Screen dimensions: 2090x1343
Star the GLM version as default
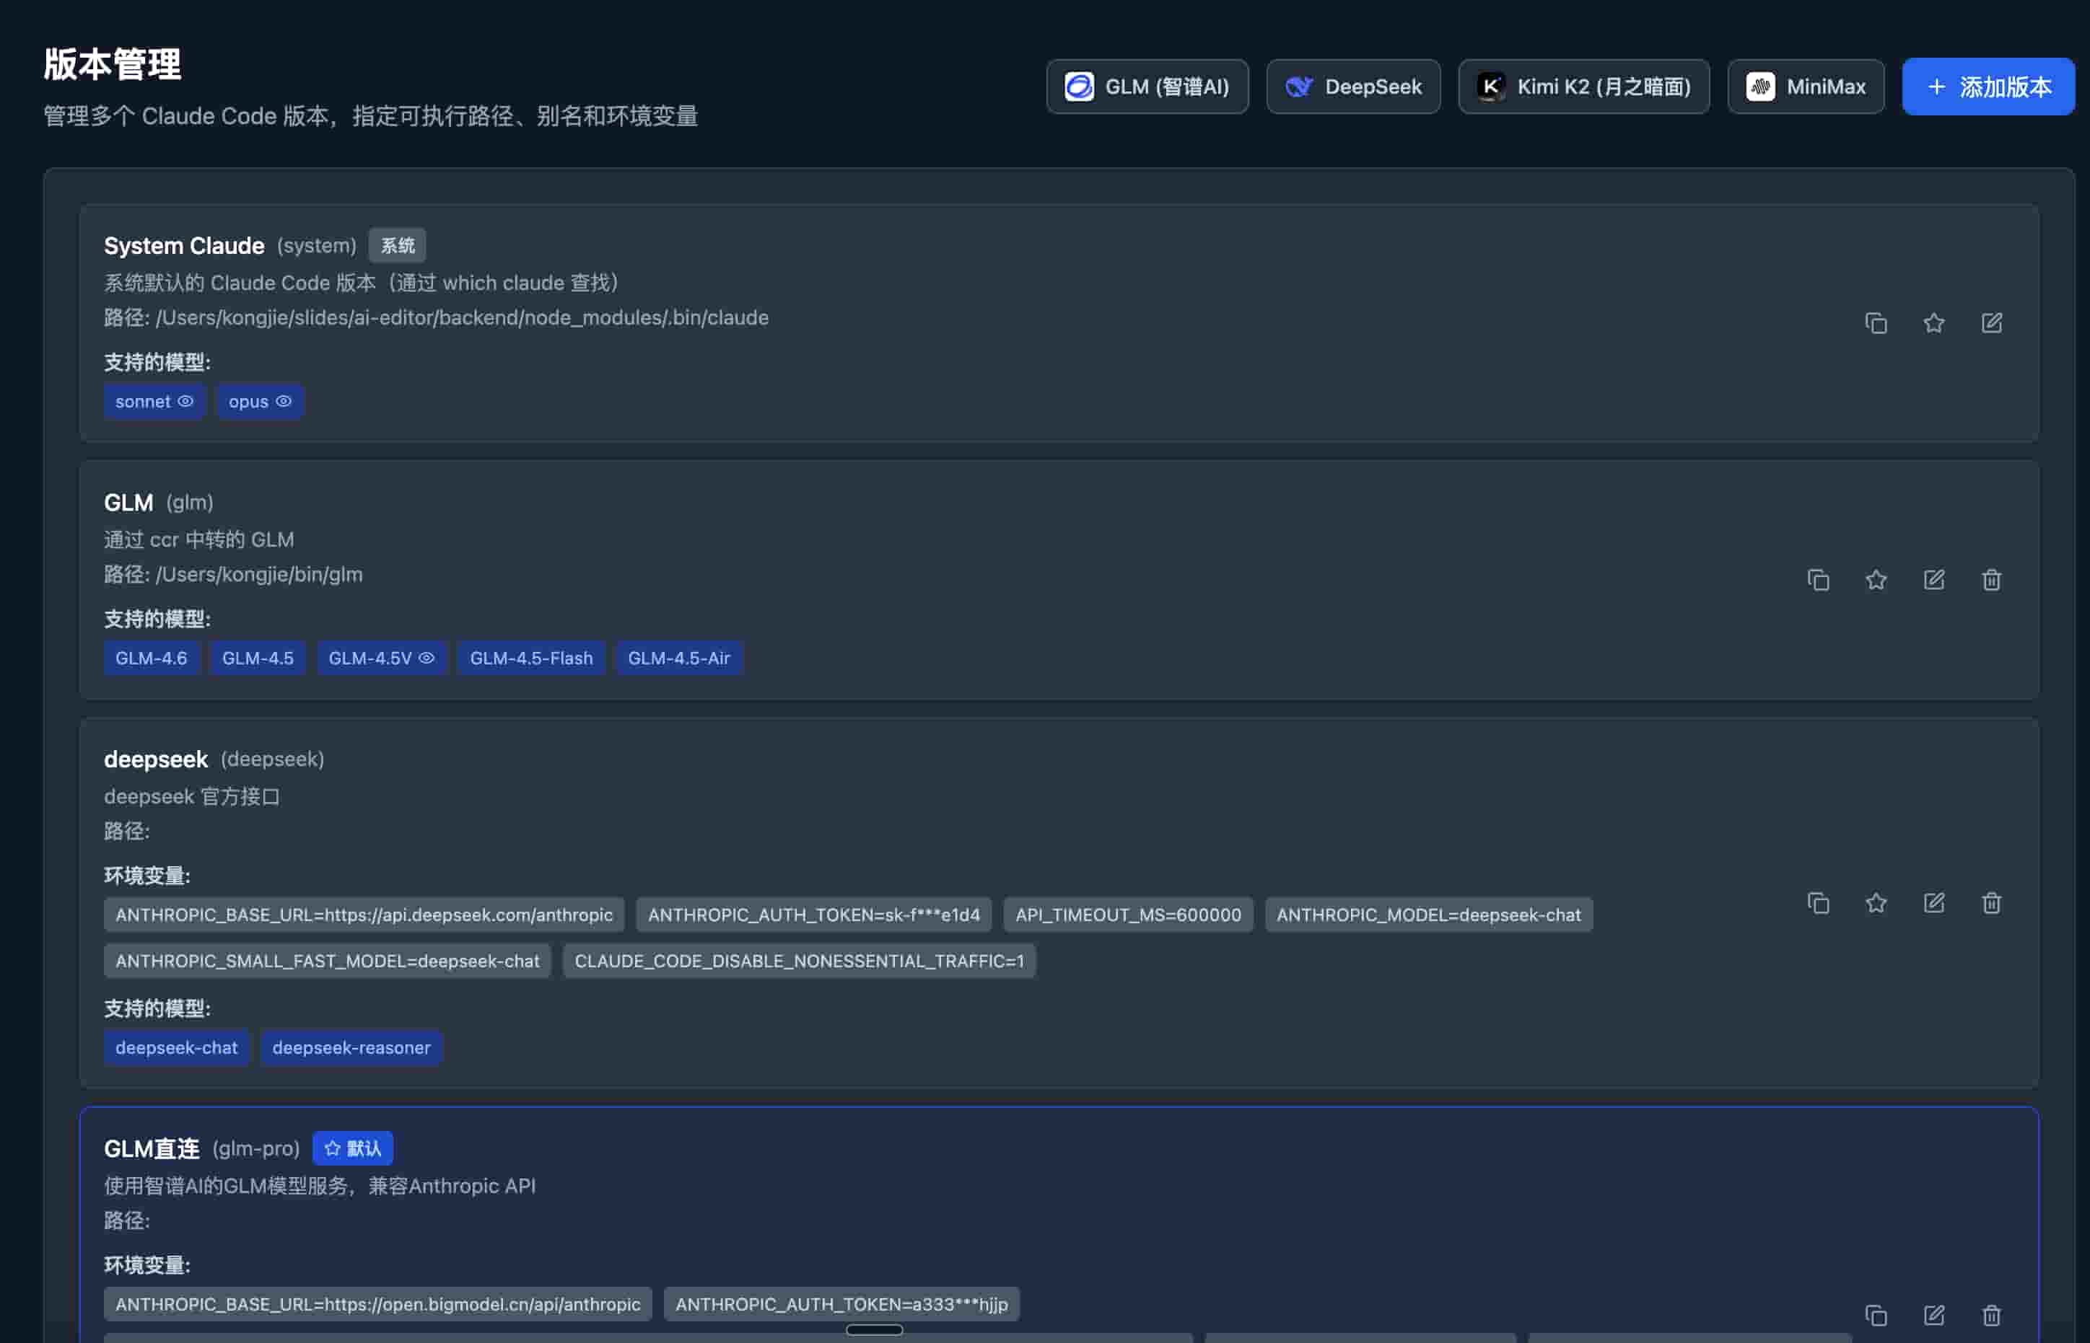[1876, 580]
